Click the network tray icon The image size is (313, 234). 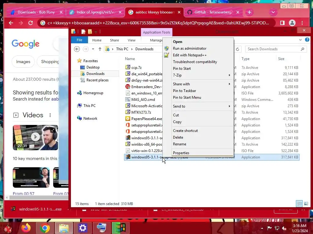(x=277, y=228)
